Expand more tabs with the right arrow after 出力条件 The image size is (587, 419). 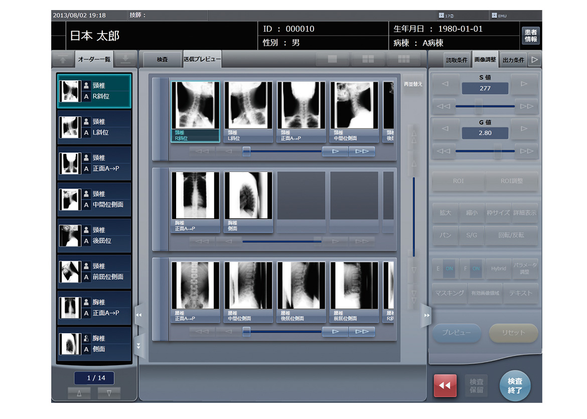coord(534,60)
